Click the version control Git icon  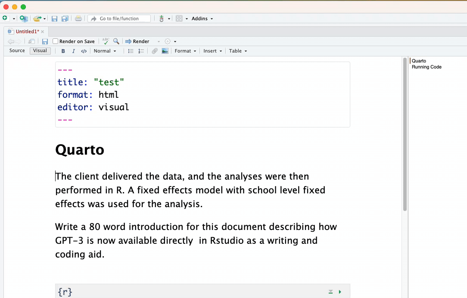pyautogui.click(x=162, y=19)
